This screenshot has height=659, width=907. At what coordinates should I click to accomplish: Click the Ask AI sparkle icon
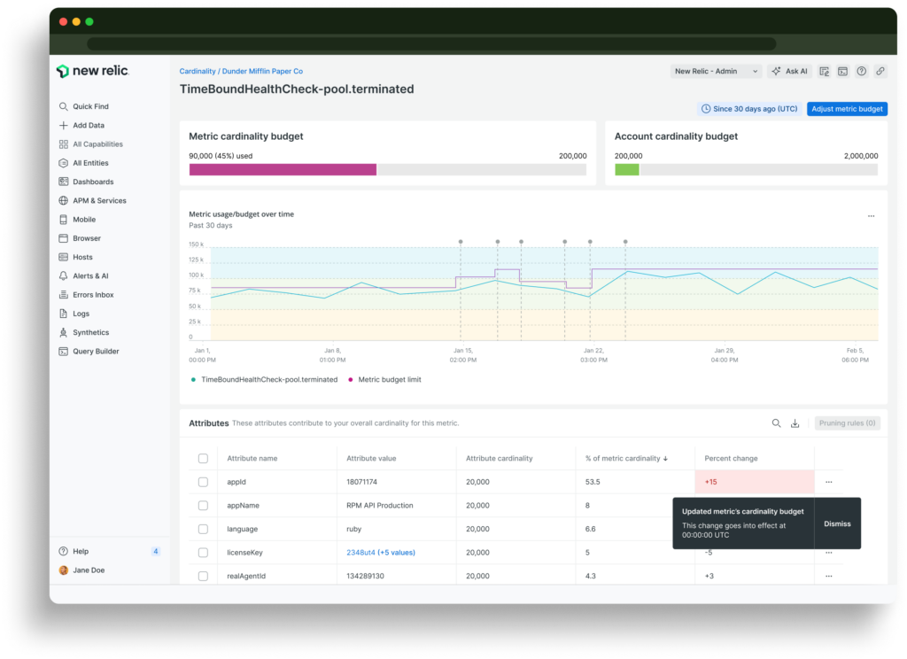776,71
